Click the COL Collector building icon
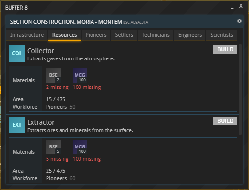The image size is (249, 190). pyautogui.click(x=17, y=54)
